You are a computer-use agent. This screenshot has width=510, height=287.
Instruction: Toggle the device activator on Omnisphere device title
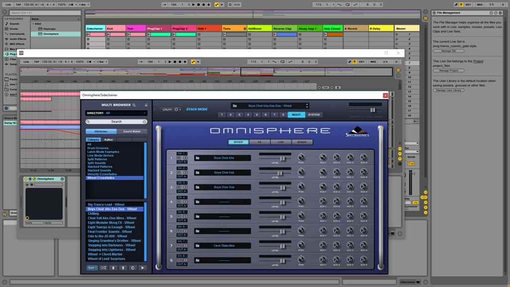[x=26, y=179]
